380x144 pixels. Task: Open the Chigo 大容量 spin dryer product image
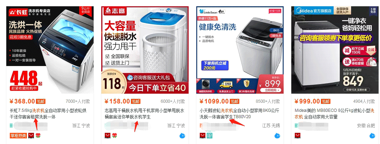coord(145,50)
